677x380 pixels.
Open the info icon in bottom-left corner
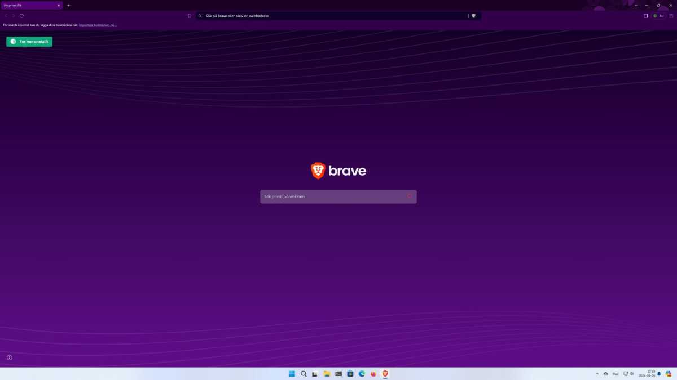pyautogui.click(x=9, y=357)
